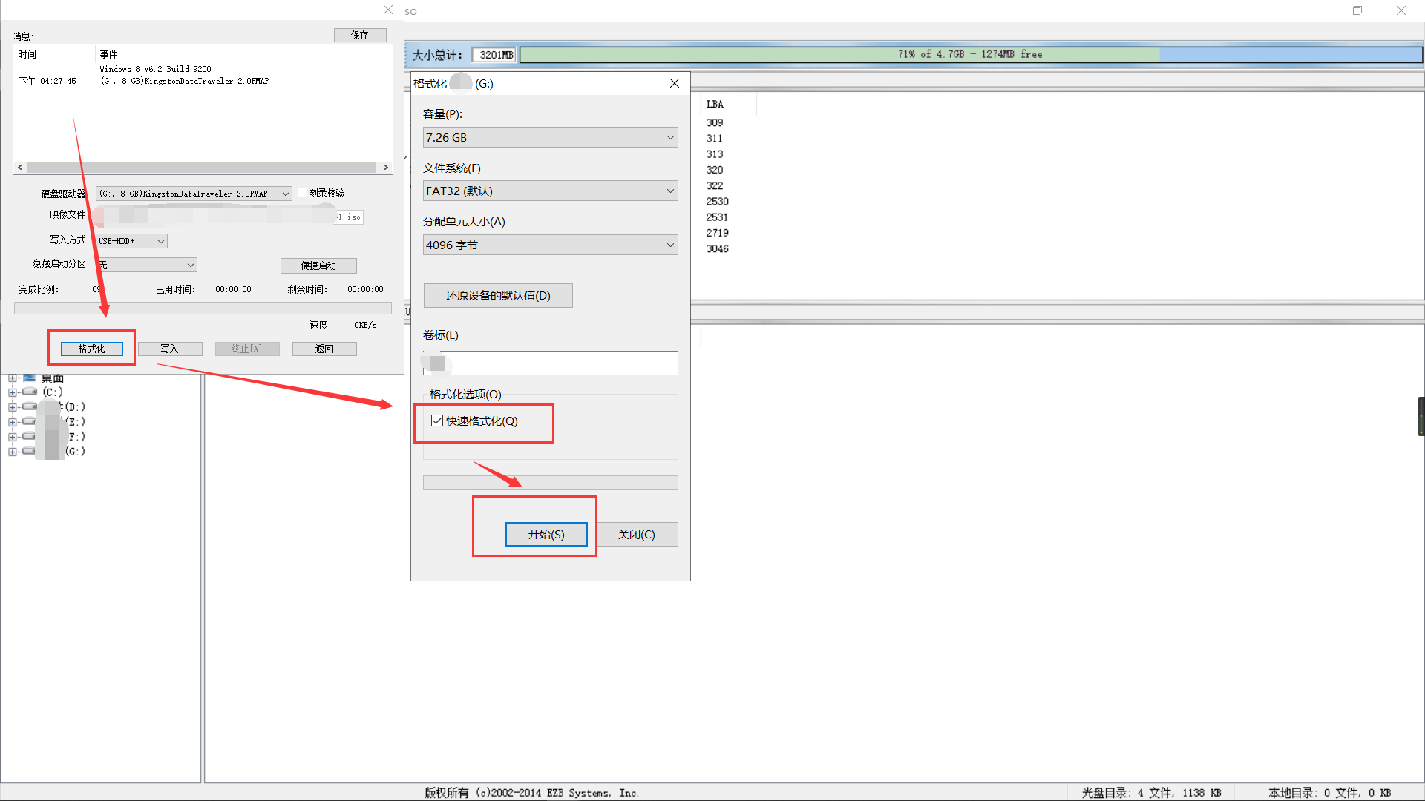Image resolution: width=1425 pixels, height=801 pixels.
Task: Open the 文件系统 FAT32 dropdown
Action: pos(669,191)
